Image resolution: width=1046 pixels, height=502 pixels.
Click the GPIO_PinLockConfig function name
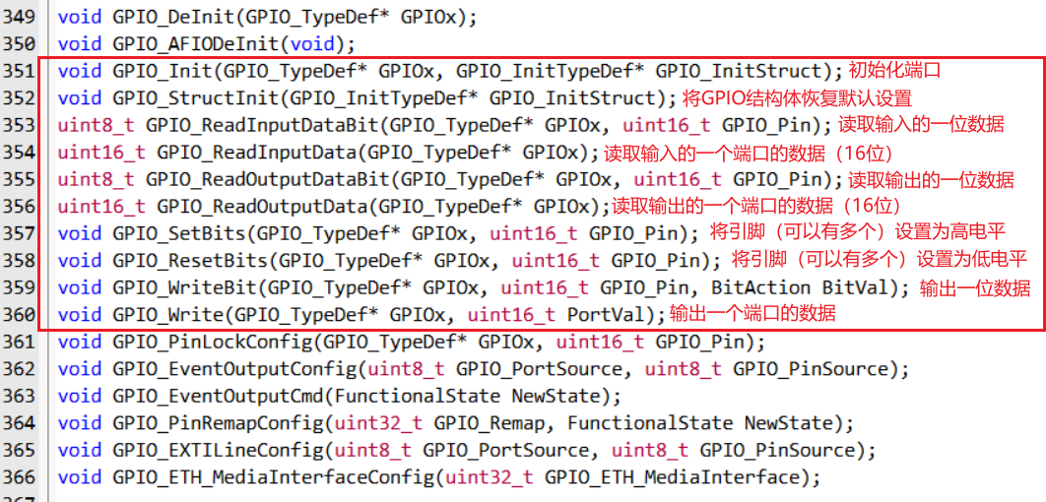click(212, 342)
